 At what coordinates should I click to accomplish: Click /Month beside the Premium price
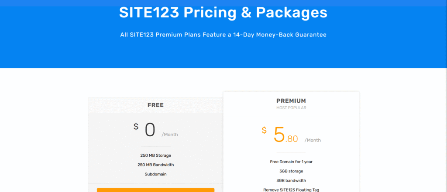coord(313,140)
